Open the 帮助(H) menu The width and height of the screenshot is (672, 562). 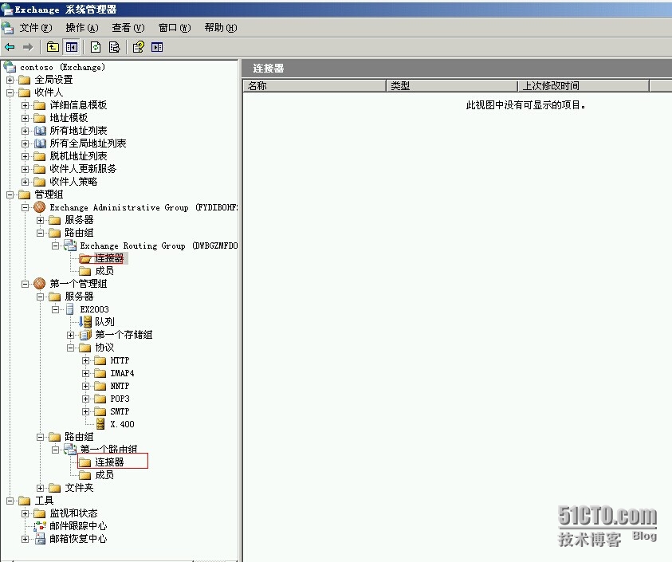pyautogui.click(x=221, y=28)
